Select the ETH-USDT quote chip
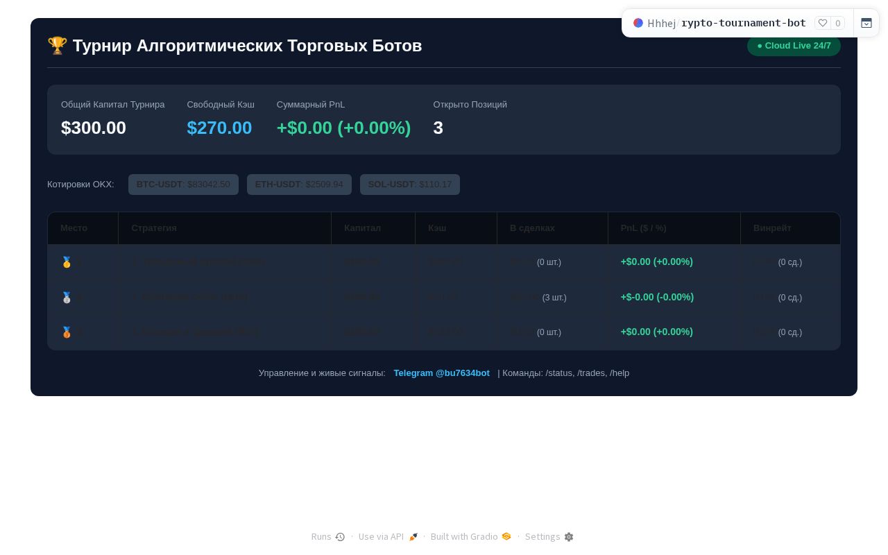The image size is (888, 555). (299, 185)
